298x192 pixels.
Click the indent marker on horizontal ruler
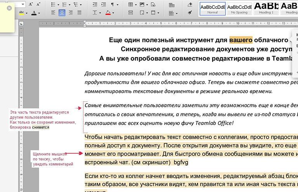point(85,24)
